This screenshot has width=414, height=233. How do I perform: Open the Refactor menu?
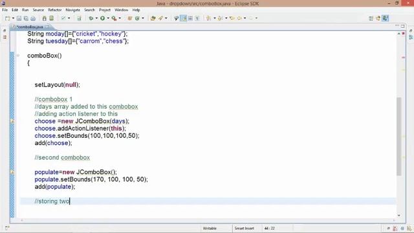click(54, 10)
